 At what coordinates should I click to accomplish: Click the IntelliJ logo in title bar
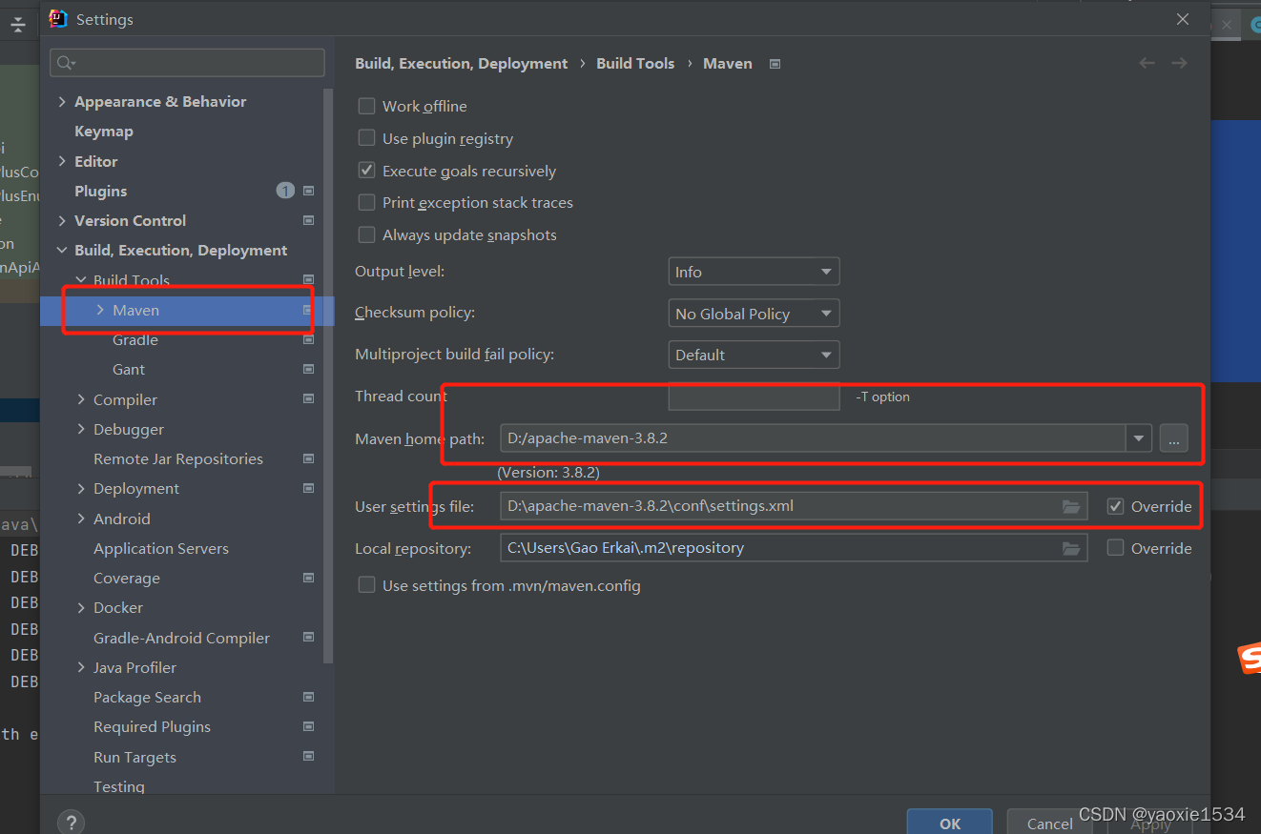58,19
